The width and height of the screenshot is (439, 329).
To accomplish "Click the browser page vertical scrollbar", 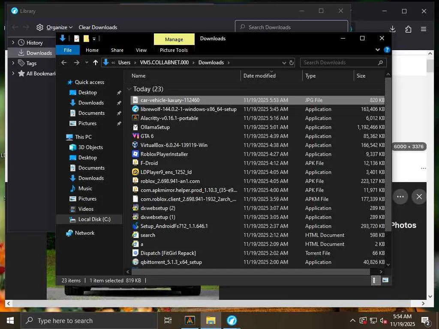I will coord(430,66).
